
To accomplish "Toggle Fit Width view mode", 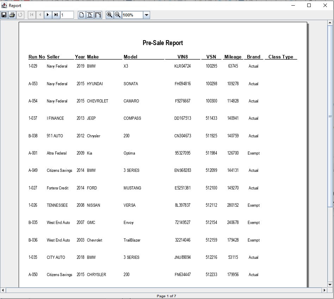I will point(98,15).
